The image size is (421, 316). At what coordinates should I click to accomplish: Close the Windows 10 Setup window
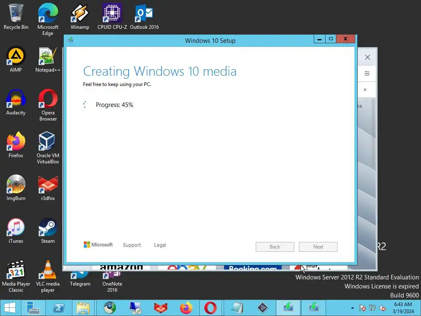click(x=345, y=39)
